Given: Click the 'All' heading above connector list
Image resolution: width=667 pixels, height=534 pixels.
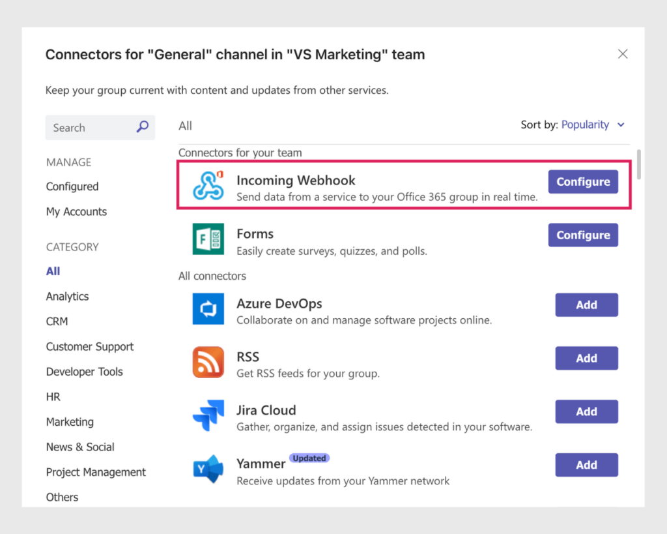Looking at the screenshot, I should (185, 126).
